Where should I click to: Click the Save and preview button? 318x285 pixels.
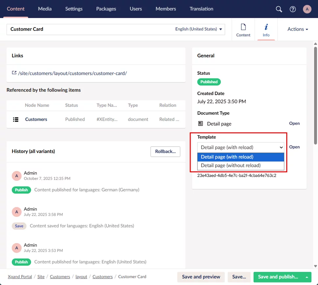pyautogui.click(x=201, y=277)
